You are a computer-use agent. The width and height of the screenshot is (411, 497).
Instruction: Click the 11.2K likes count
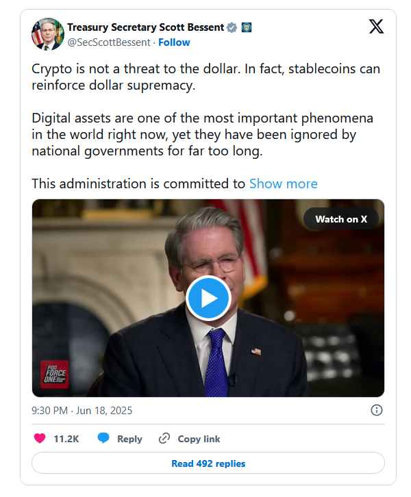point(66,439)
